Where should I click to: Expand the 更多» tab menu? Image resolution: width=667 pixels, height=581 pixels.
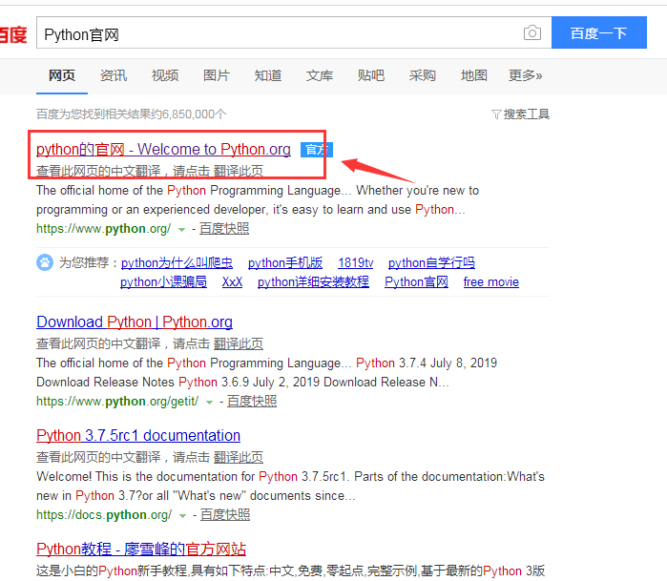[x=526, y=75]
